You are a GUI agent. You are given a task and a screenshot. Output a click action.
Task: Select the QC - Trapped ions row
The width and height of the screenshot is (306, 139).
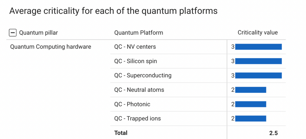tap(137, 118)
